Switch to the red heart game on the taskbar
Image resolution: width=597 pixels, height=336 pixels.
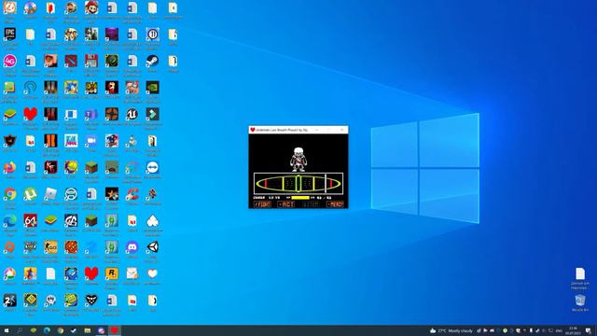coord(114,330)
